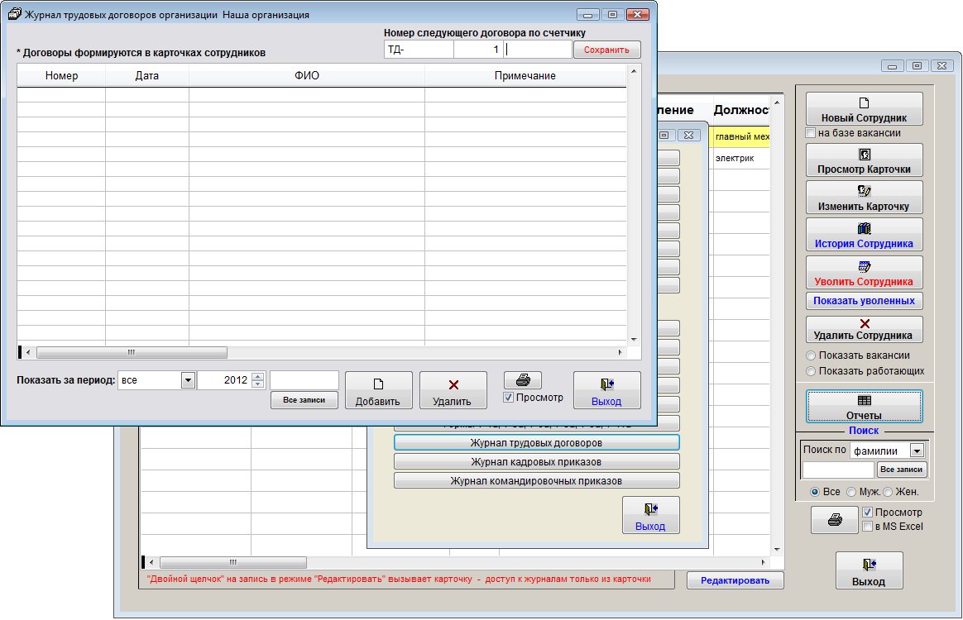Click the edit card icon above Изменить Карточку

click(864, 191)
